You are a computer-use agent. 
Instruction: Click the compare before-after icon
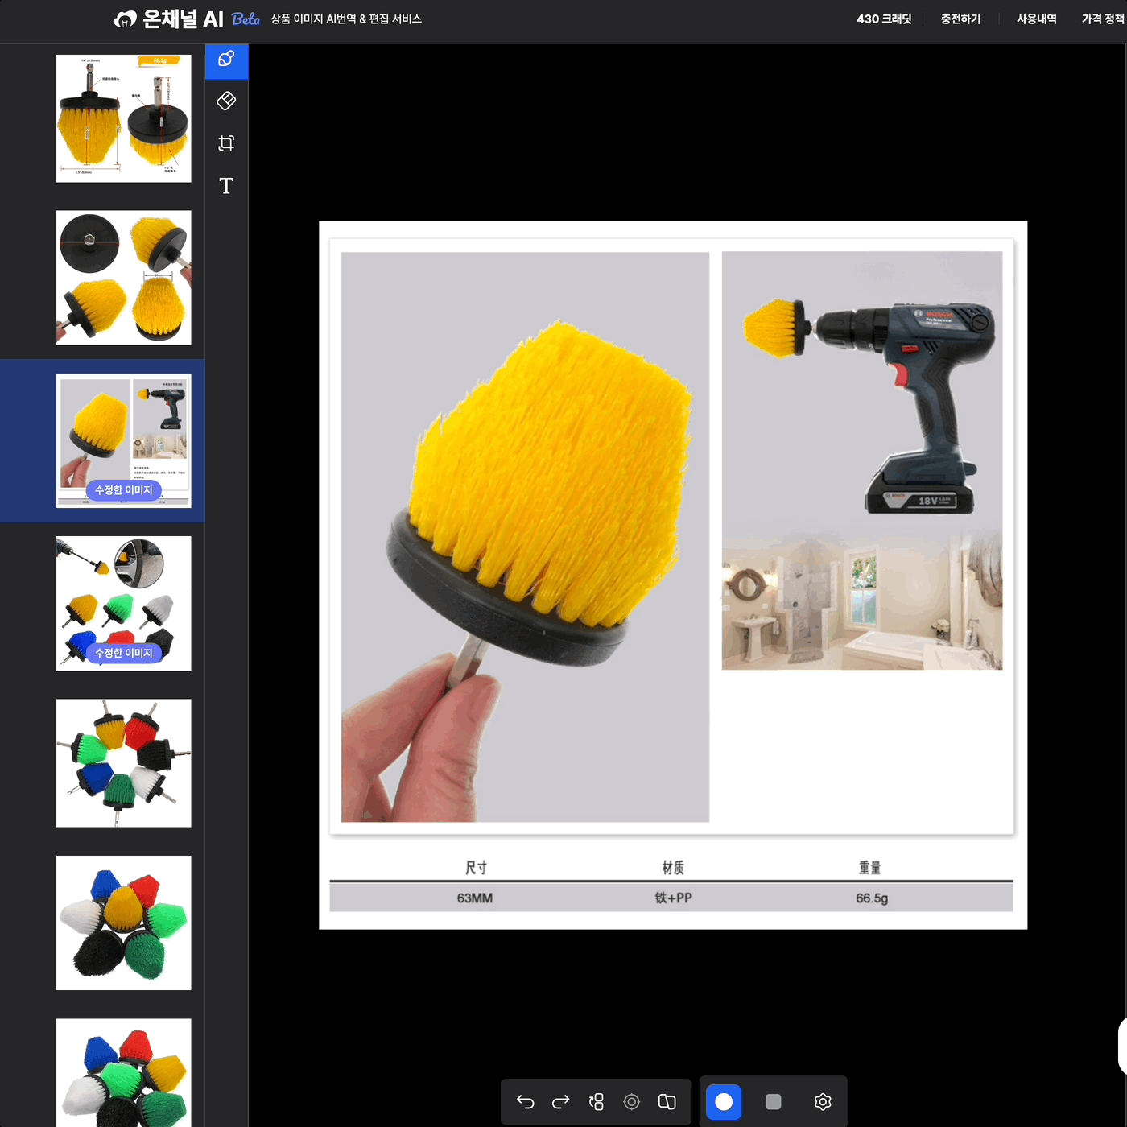pos(667,1101)
